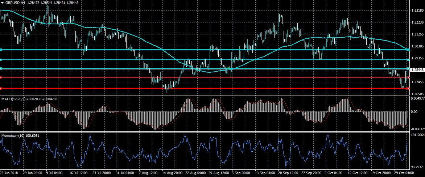The height and width of the screenshot is (177, 425).
Task: Click the current price tag 1.28448
Action: tap(417, 69)
